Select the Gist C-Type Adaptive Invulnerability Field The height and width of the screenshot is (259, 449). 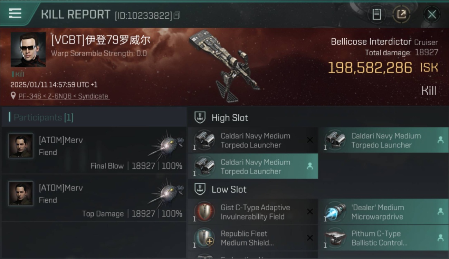(x=253, y=212)
